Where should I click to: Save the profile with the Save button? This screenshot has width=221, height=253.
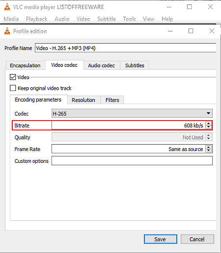click(x=161, y=239)
